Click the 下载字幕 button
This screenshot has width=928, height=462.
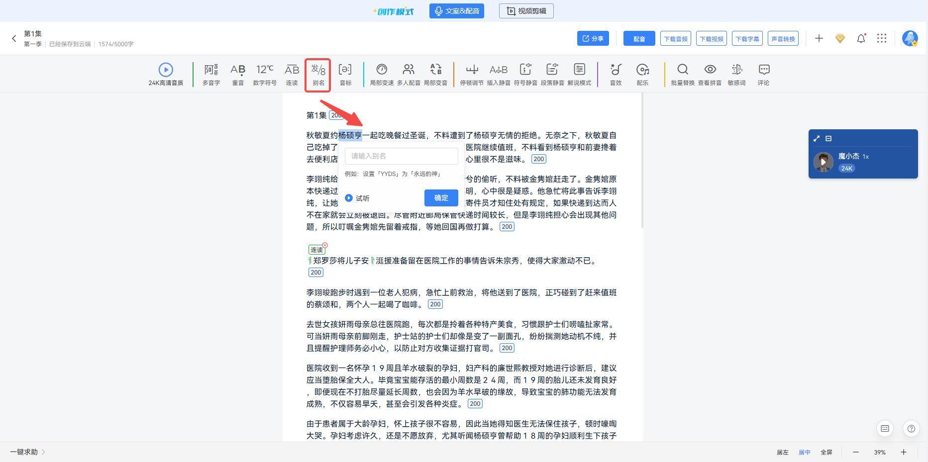click(747, 38)
